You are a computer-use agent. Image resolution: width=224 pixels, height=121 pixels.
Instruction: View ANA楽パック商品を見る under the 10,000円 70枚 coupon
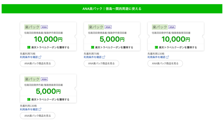click(38, 64)
